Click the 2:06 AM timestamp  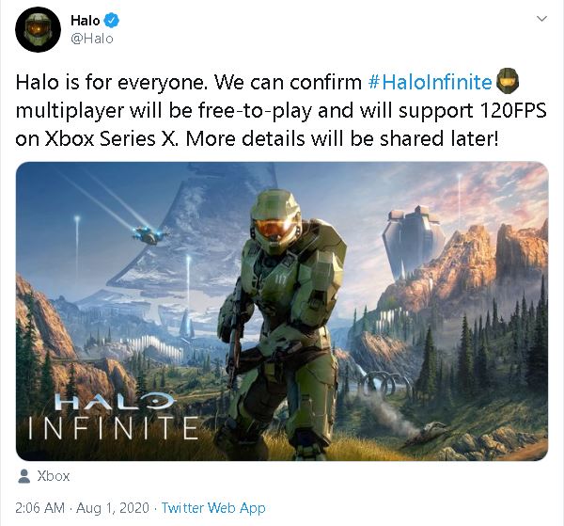[x=39, y=508]
